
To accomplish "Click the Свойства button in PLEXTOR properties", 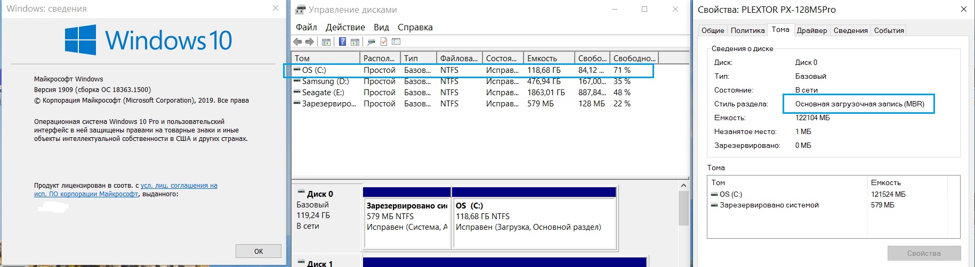I will click(924, 253).
